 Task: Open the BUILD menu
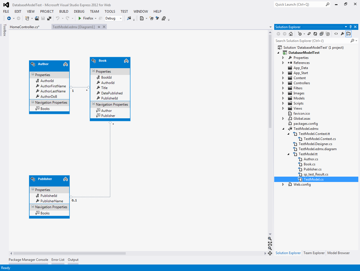click(x=64, y=12)
